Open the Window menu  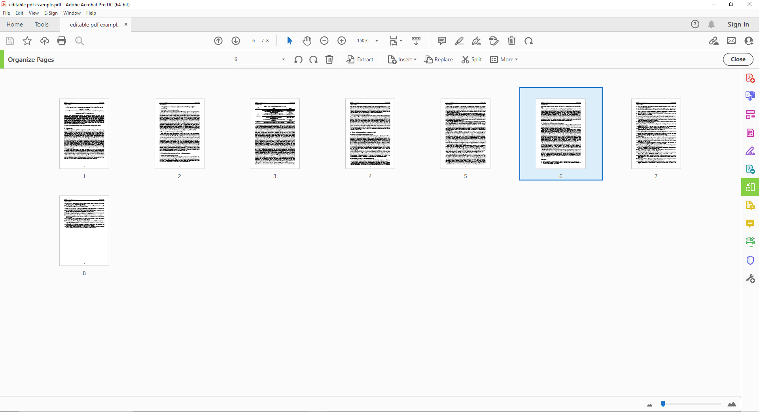point(72,13)
